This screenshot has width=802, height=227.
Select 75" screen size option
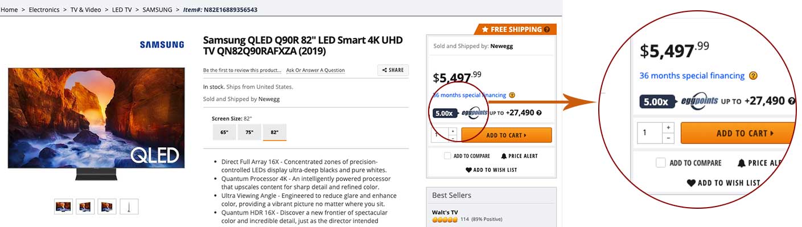point(249,132)
